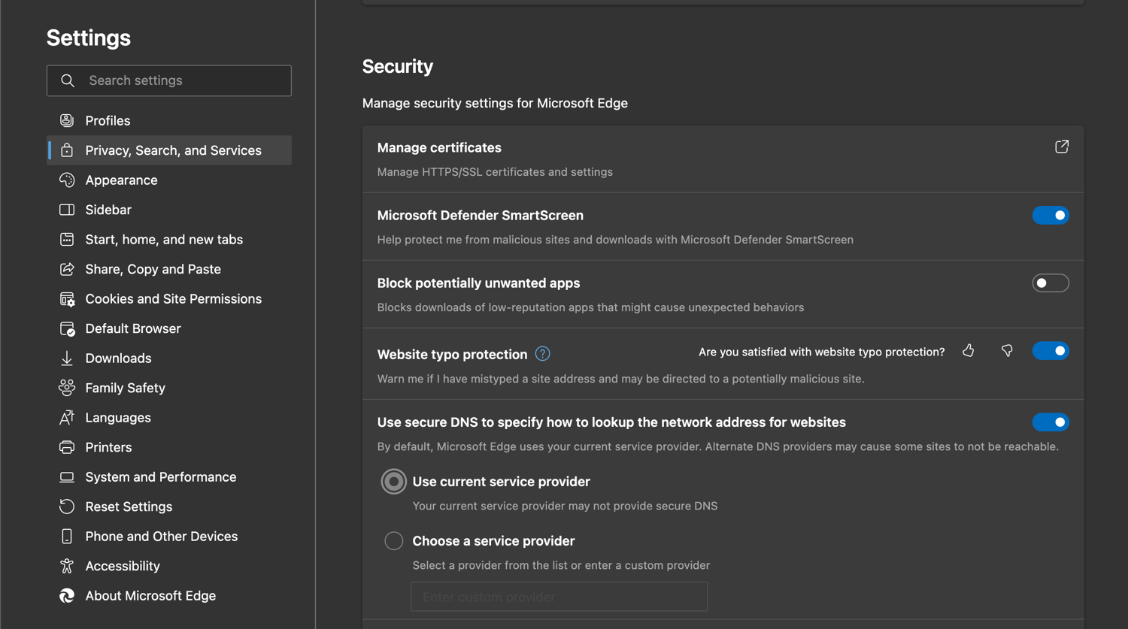Image resolution: width=1128 pixels, height=629 pixels.
Task: Click the Share, Copy and Paste icon
Action: pyautogui.click(x=67, y=269)
